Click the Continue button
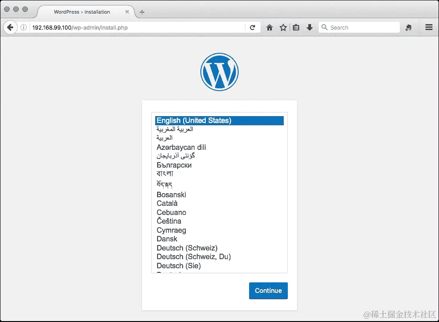The height and width of the screenshot is (322, 439). pos(268,291)
